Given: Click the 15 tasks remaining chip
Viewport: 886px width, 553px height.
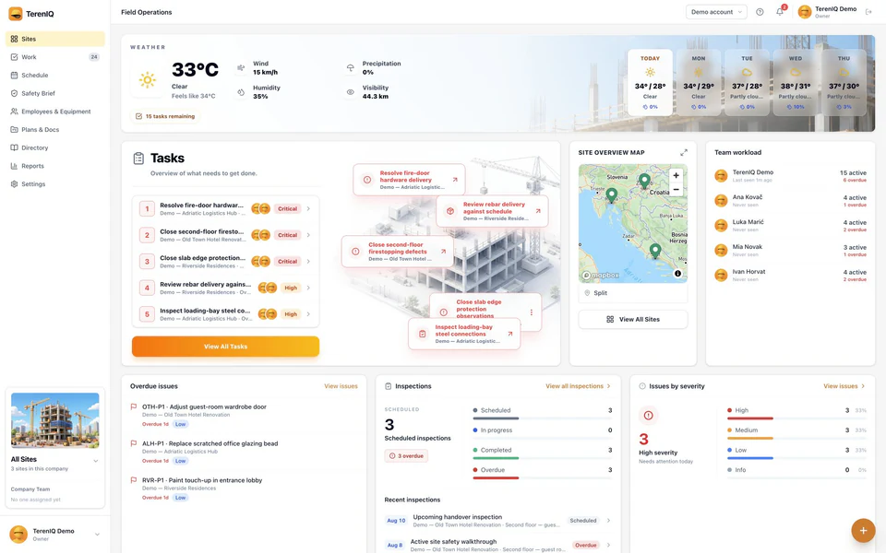Looking at the screenshot, I should pyautogui.click(x=165, y=116).
